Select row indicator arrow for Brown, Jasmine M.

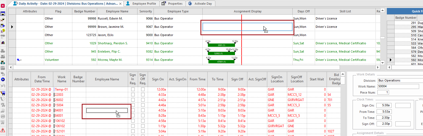(12, 27)
